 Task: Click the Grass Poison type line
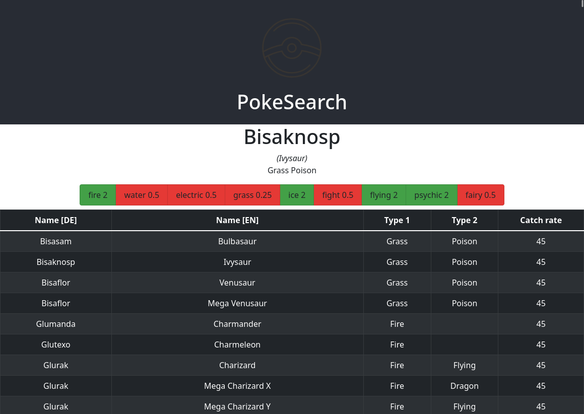coord(292,171)
